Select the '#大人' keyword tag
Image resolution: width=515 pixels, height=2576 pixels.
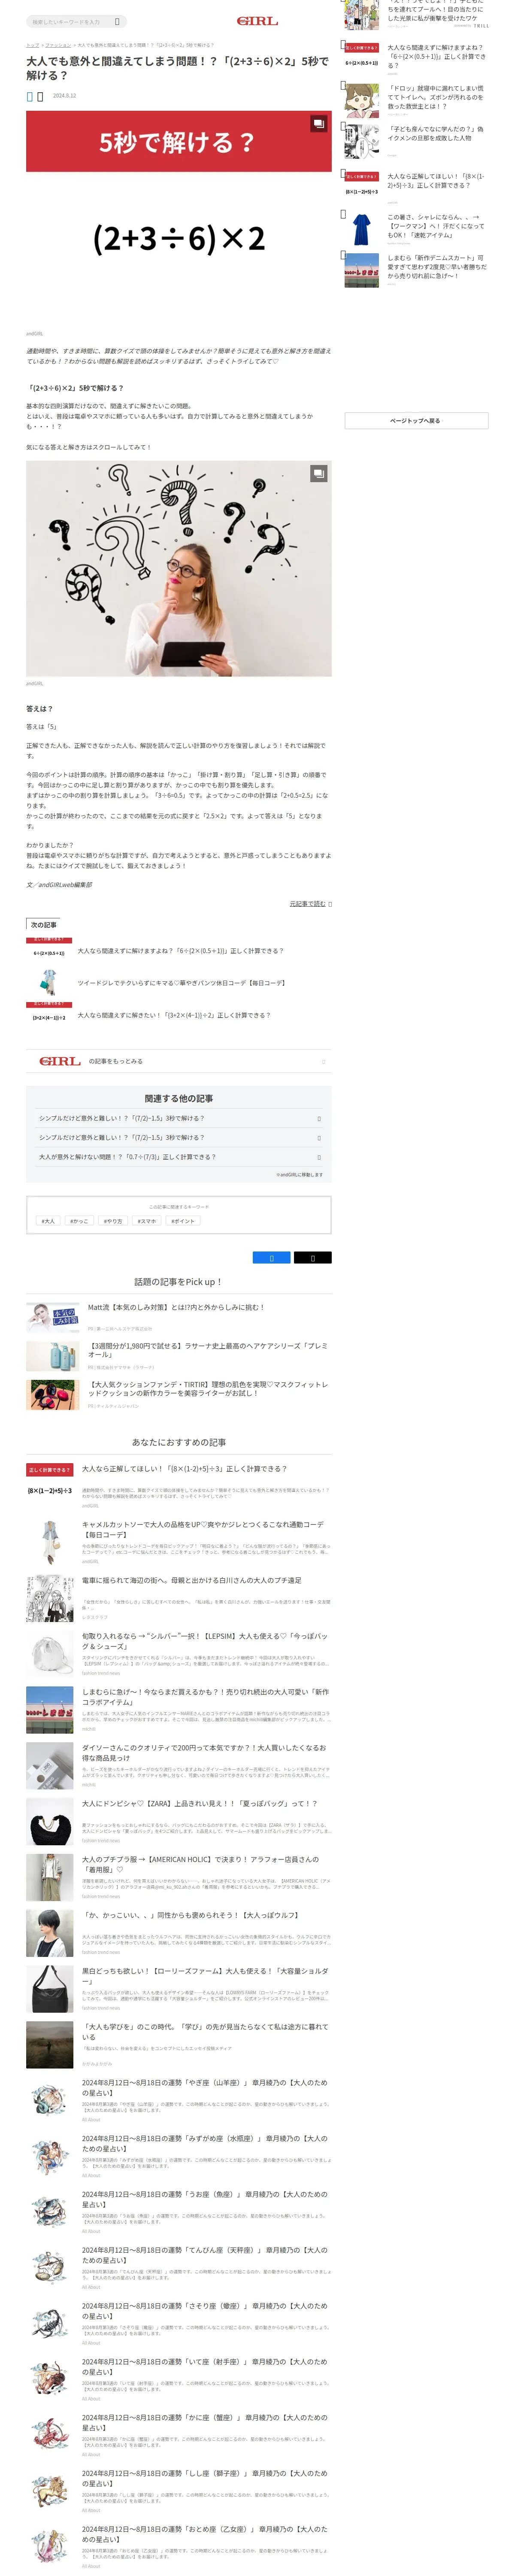tap(48, 1221)
